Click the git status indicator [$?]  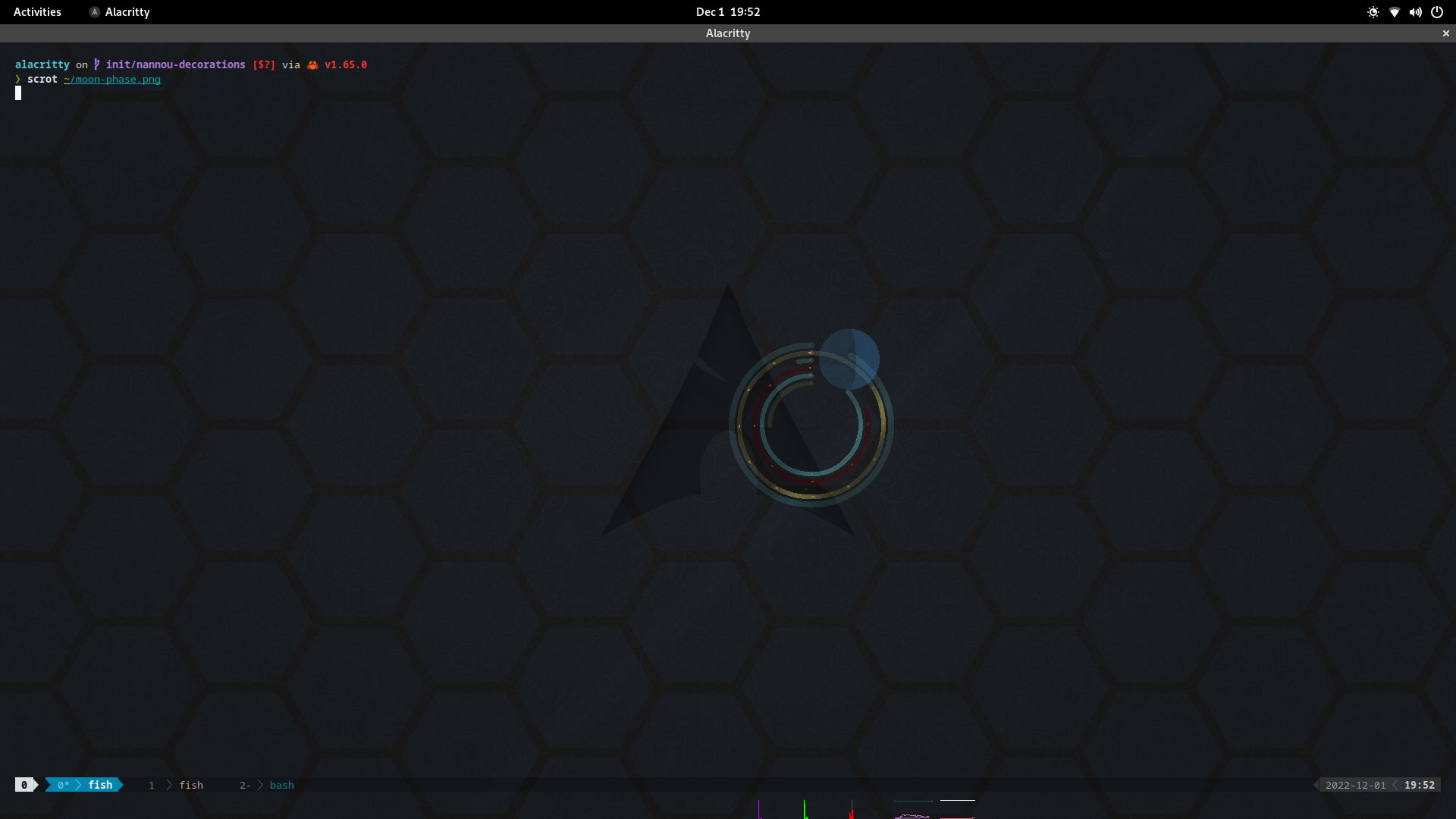[x=264, y=64]
